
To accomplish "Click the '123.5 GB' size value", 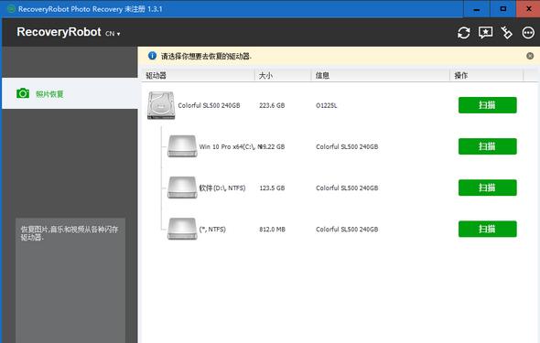I will (x=272, y=188).
